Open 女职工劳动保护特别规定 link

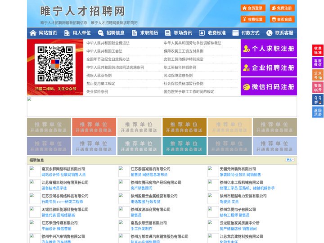184,59
